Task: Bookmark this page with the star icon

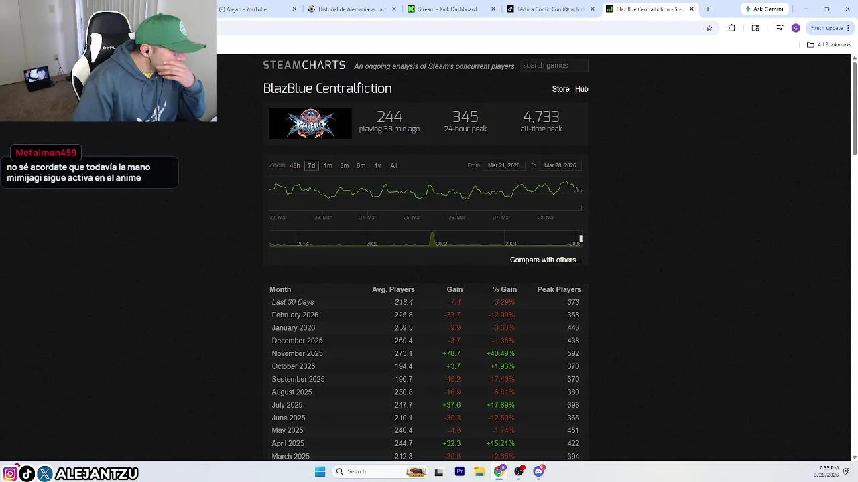Action: 709,28
